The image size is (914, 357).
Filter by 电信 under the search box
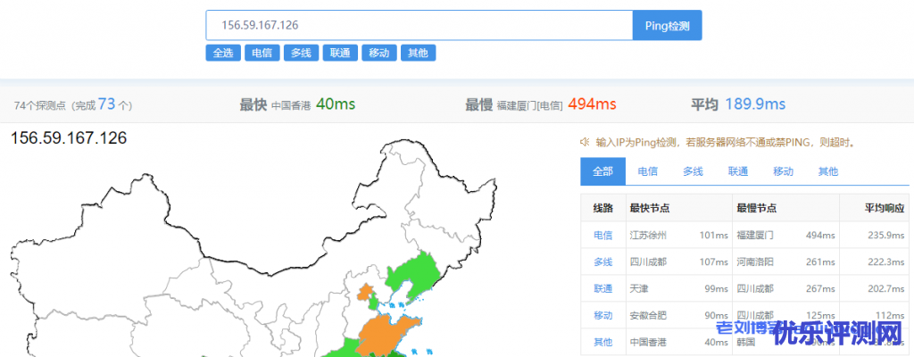click(x=262, y=53)
